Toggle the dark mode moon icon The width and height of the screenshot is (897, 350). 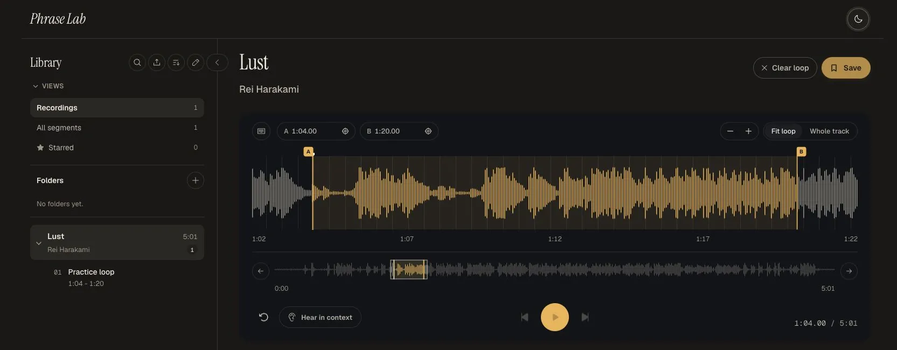[858, 19]
